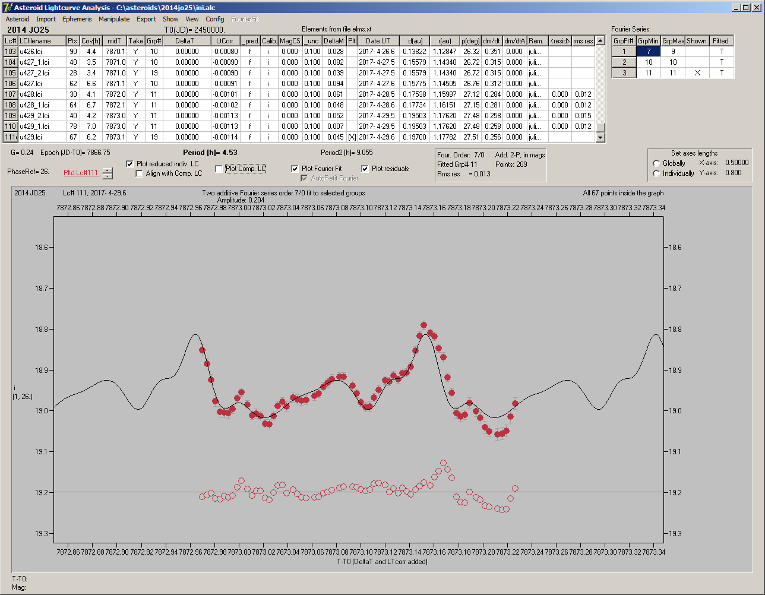Image resolution: width=765 pixels, height=595 pixels.
Task: Click the X-axis value 0.50000
Action: pyautogui.click(x=736, y=163)
